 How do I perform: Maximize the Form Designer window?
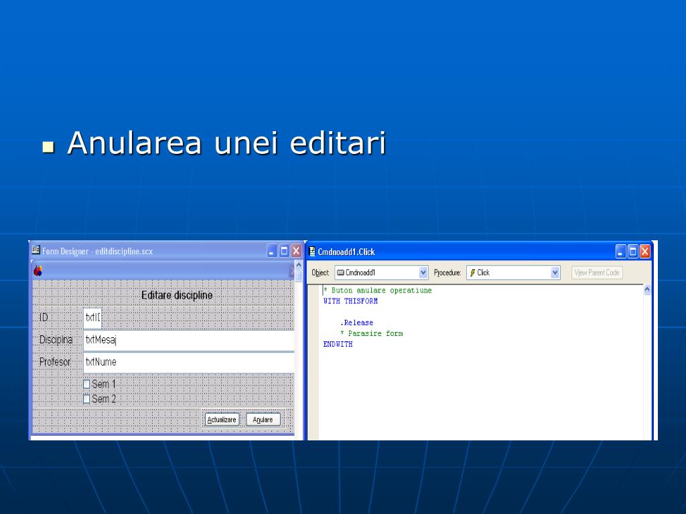(x=284, y=251)
